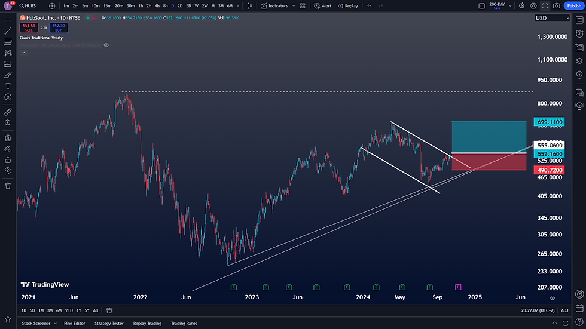Viewport: 586px width, 329px height.
Task: Click the 552.30 BUY button
Action: [x=59, y=27]
